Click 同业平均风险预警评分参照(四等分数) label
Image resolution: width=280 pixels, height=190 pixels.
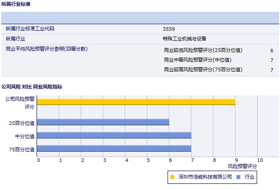tap(47, 49)
